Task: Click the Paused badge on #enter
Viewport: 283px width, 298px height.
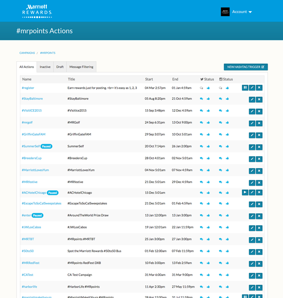Action: click(37, 215)
